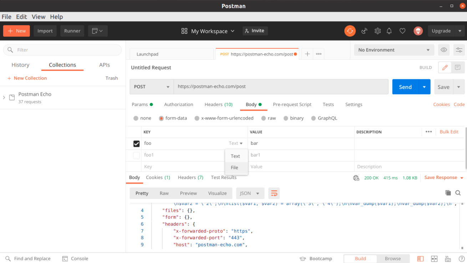The height and width of the screenshot is (263, 467).
Task: Select the raw body type radio
Action: 264,118
